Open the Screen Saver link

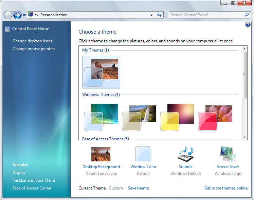tap(228, 167)
